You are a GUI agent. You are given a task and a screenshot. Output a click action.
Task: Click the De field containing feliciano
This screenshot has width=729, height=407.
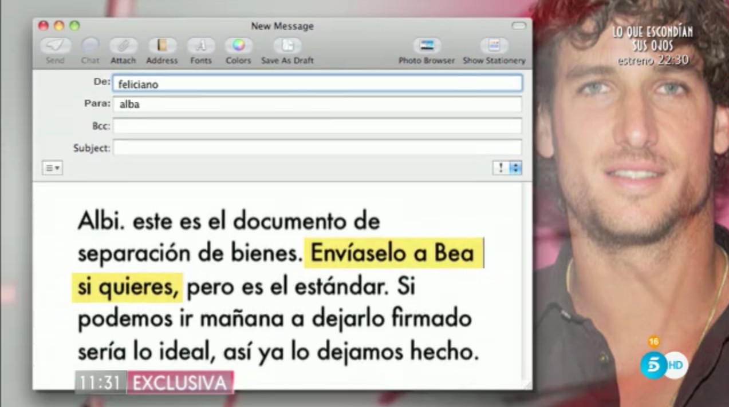317,83
